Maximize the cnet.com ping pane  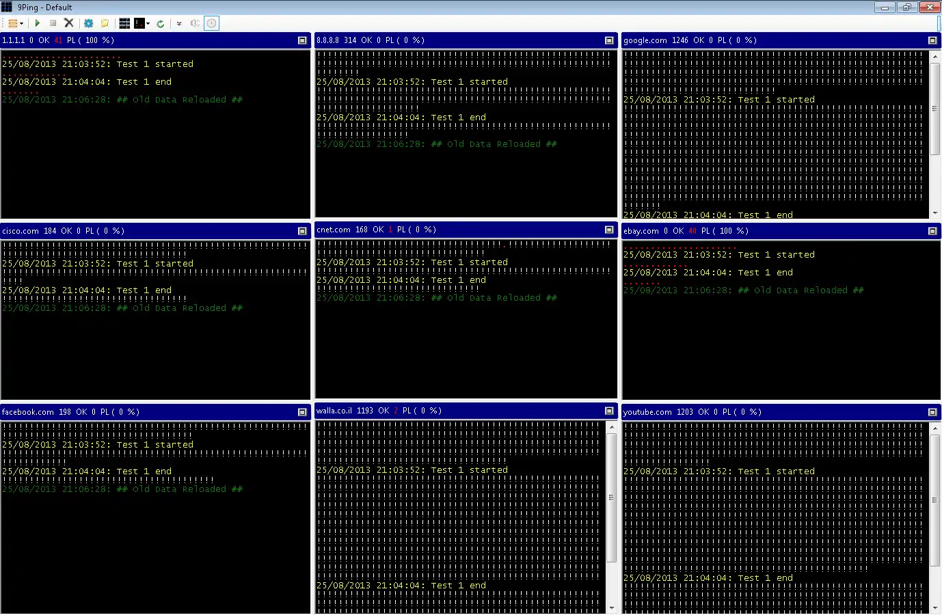coord(609,230)
